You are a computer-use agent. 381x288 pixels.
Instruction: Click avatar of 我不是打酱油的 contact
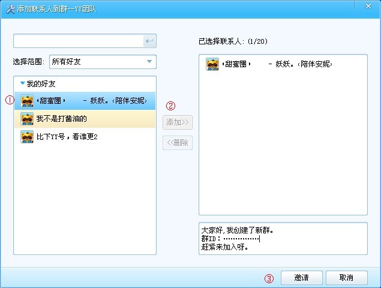point(27,119)
